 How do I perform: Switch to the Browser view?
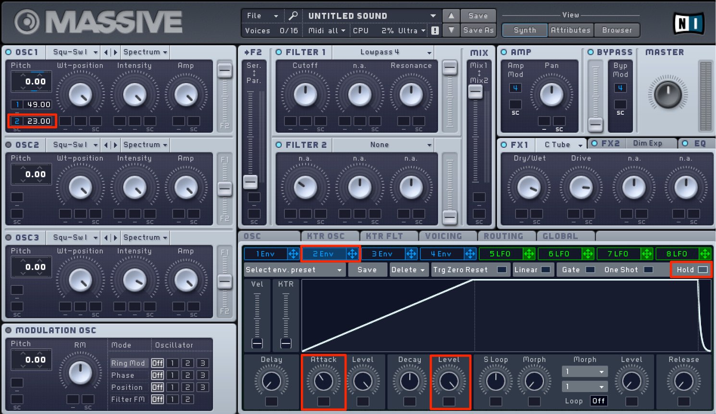[617, 30]
